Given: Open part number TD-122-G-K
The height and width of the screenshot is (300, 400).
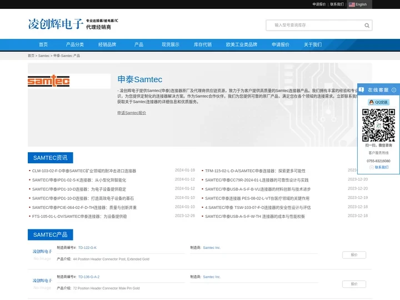Looking at the screenshot, I should pyautogui.click(x=87, y=248).
